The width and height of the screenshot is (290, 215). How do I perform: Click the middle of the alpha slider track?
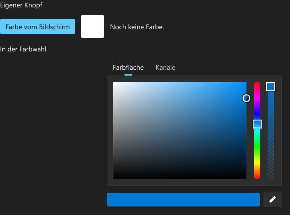point(271,130)
